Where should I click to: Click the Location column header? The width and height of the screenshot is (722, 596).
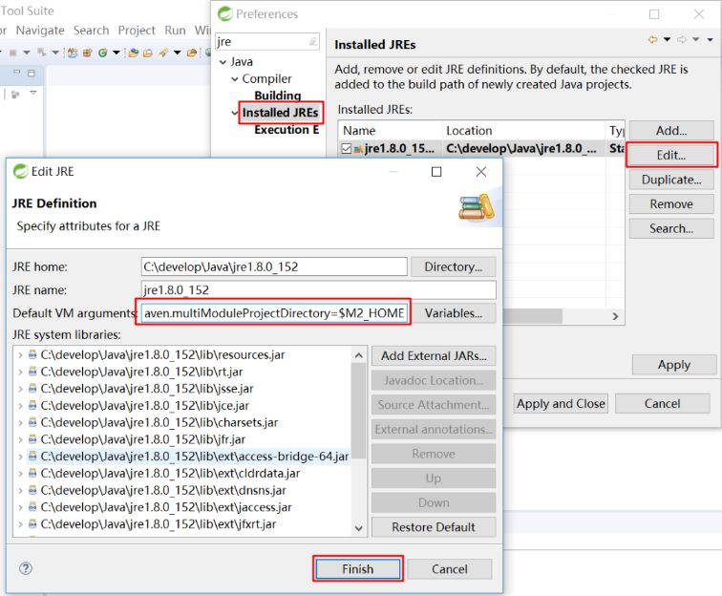[523, 131]
